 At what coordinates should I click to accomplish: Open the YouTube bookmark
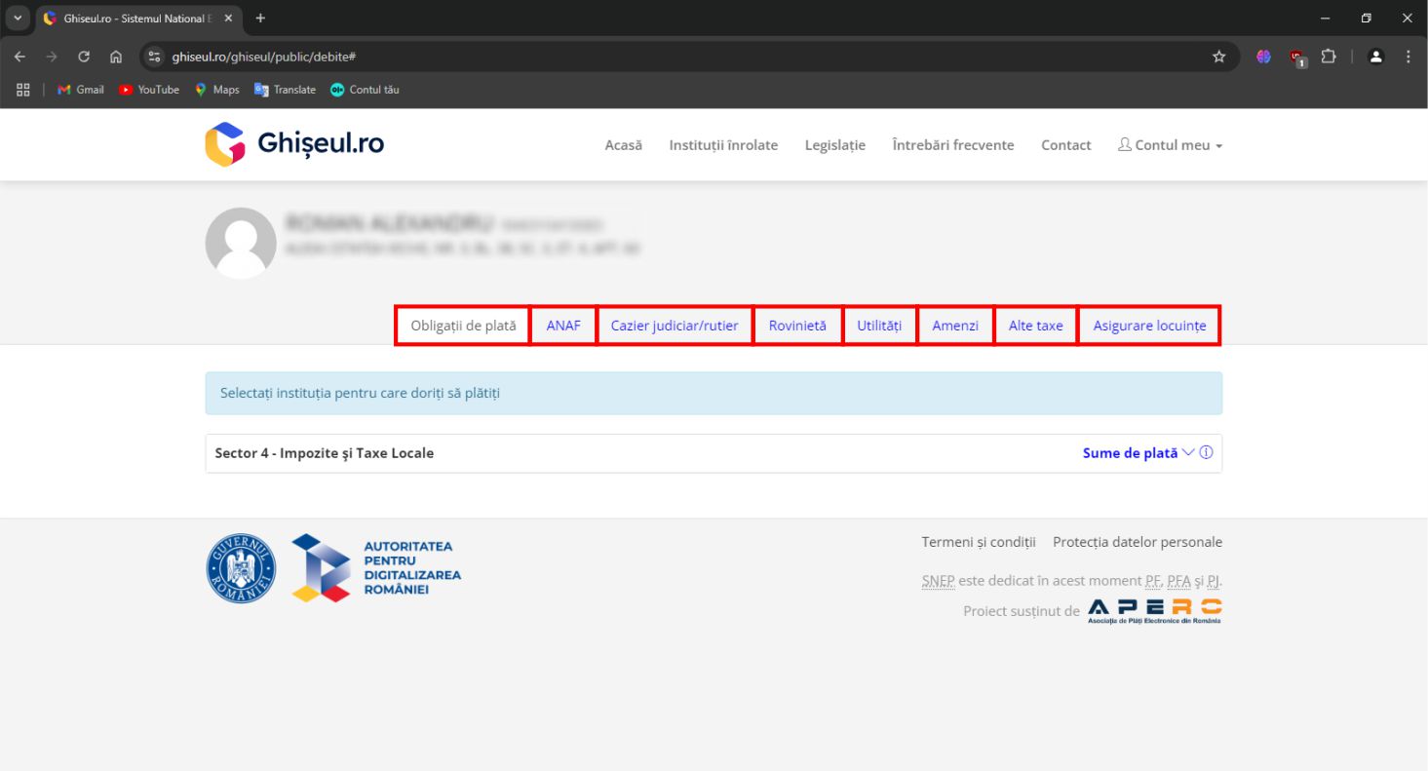pyautogui.click(x=149, y=90)
